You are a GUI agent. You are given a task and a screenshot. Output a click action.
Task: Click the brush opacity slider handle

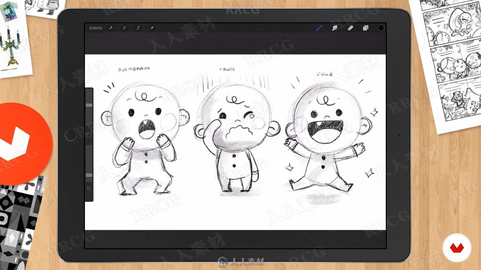tap(89, 175)
